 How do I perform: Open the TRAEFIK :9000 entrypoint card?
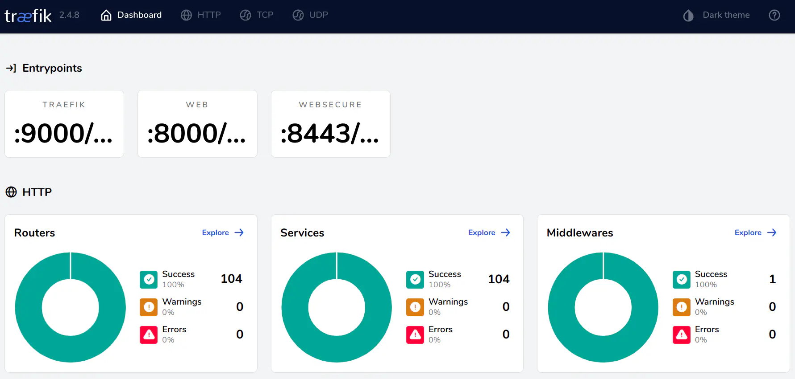(x=64, y=124)
